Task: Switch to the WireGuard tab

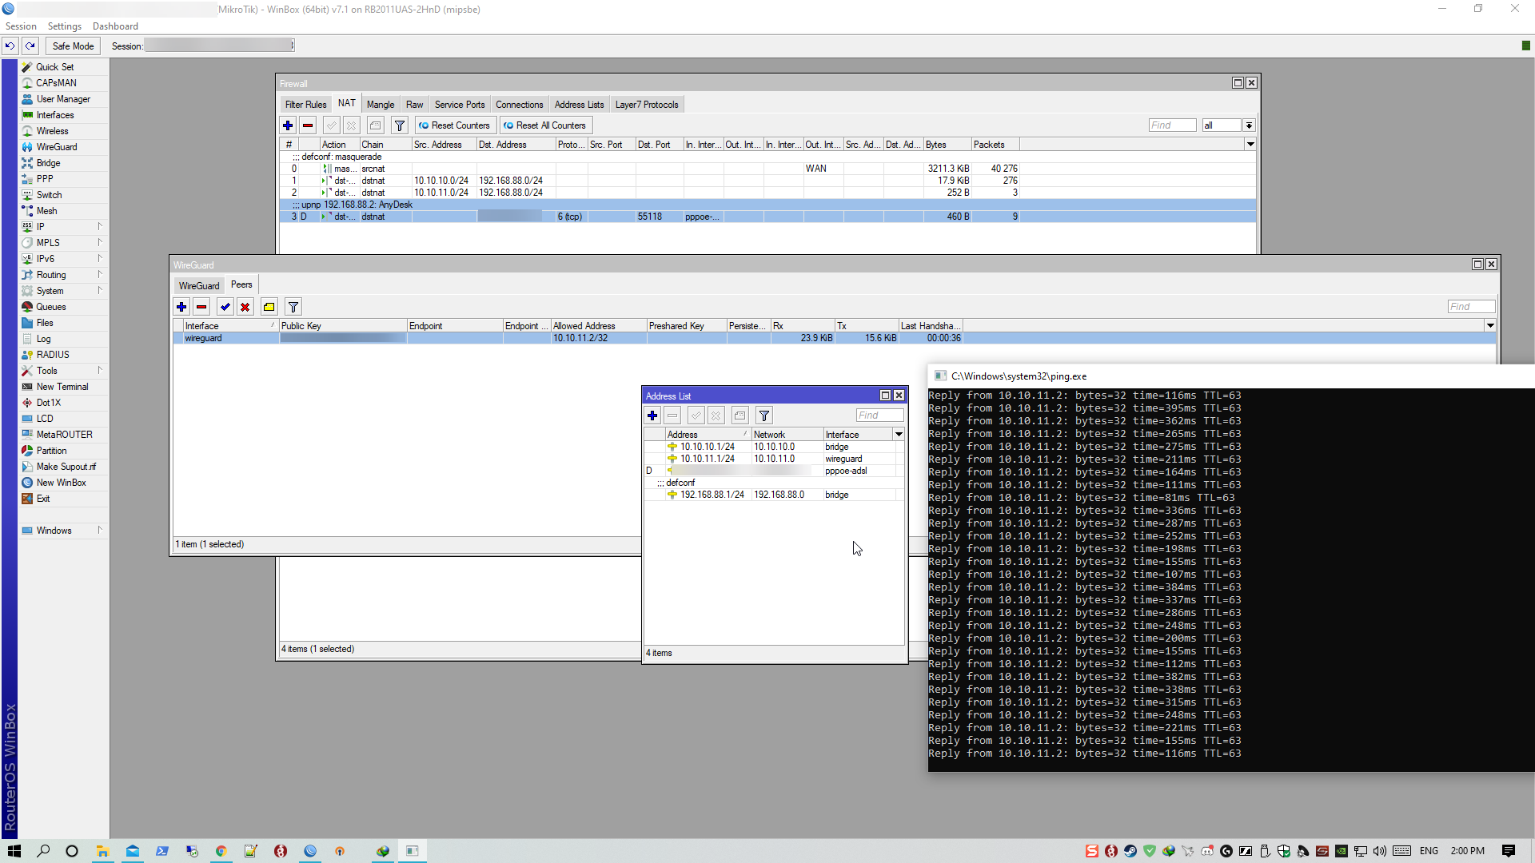Action: click(199, 286)
